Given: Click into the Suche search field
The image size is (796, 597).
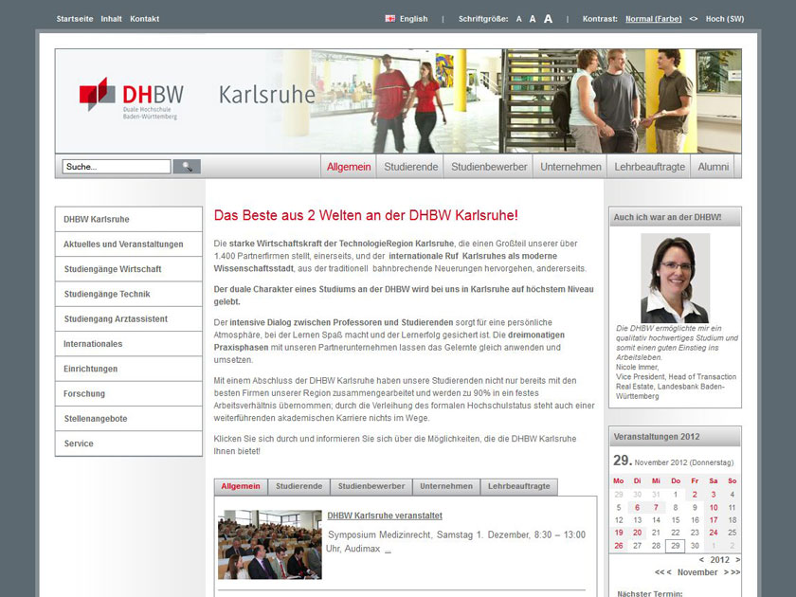Looking at the screenshot, I should point(117,167).
